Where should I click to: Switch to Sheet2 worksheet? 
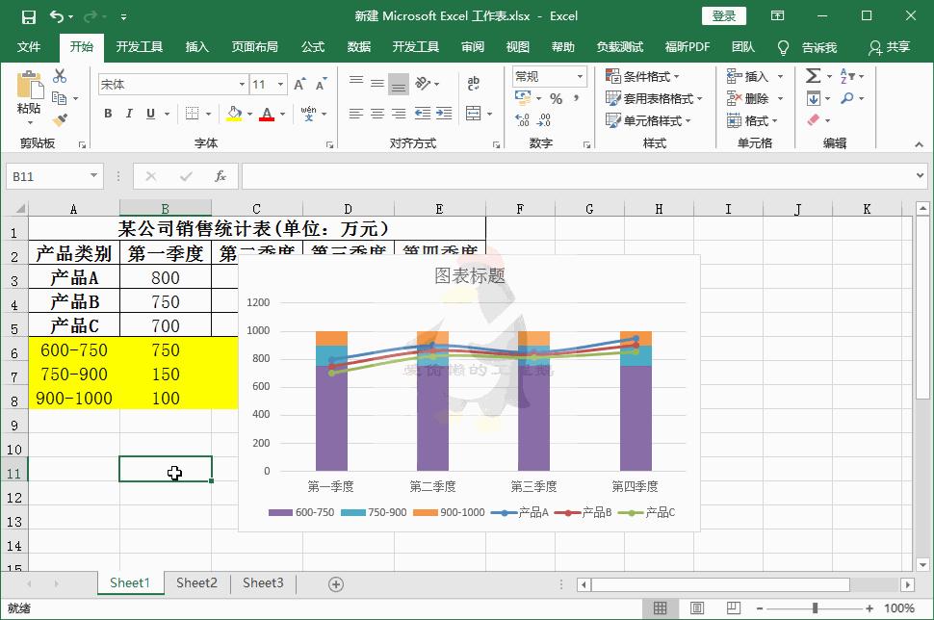click(x=196, y=582)
